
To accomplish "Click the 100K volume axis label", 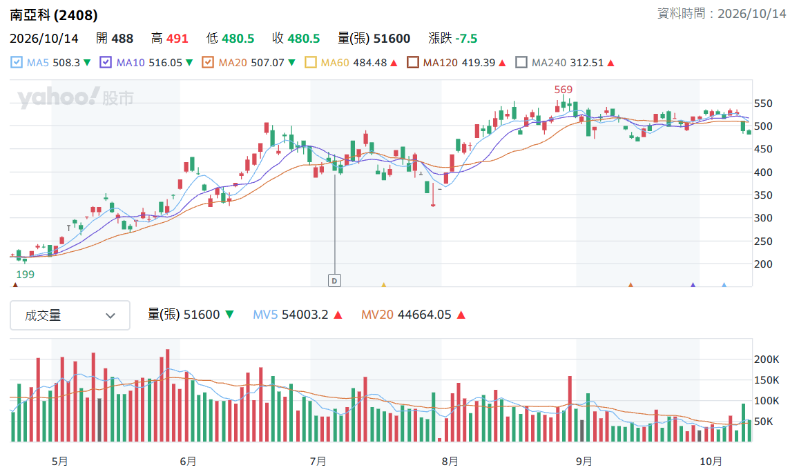I will (767, 401).
